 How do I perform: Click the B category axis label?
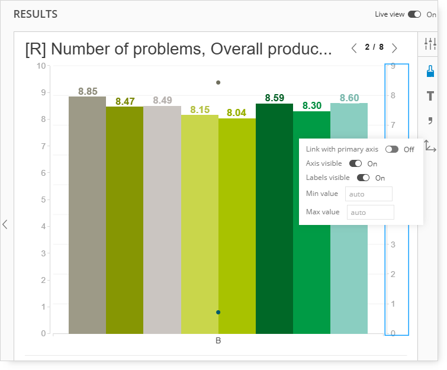point(218,340)
